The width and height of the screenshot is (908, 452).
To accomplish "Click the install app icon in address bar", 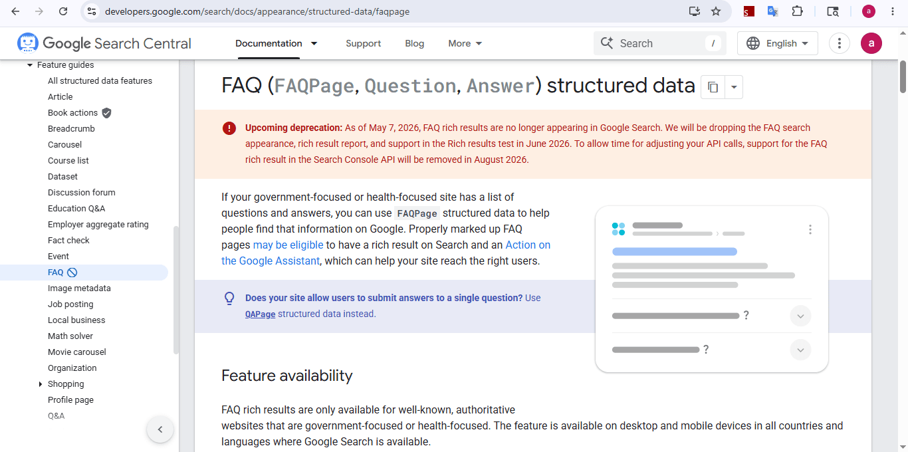I will (695, 11).
